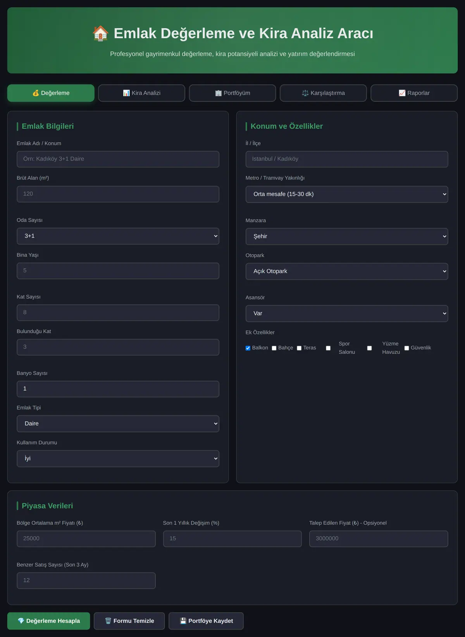Image resolution: width=465 pixels, height=637 pixels.
Task: Open the Oda Sayısı dropdown
Action: pos(118,236)
